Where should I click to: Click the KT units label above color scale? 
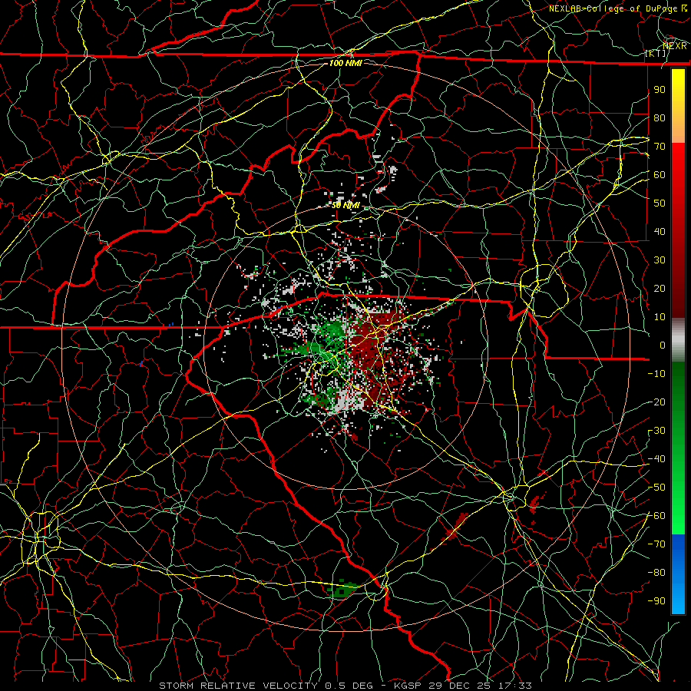[x=656, y=53]
